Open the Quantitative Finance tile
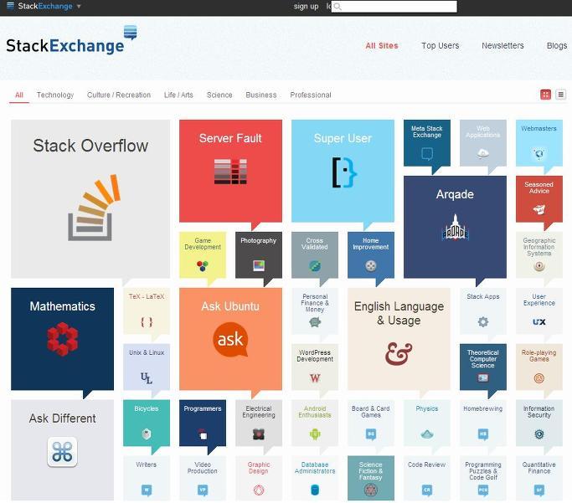The image size is (572, 503). [x=539, y=478]
